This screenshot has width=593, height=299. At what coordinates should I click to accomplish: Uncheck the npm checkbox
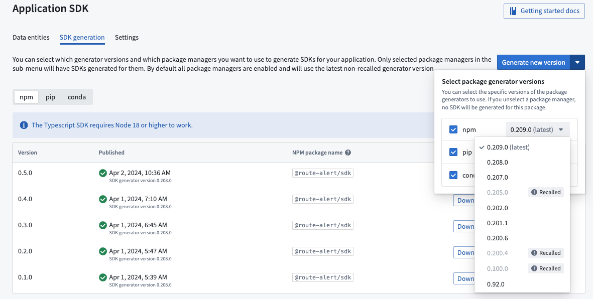[453, 129]
